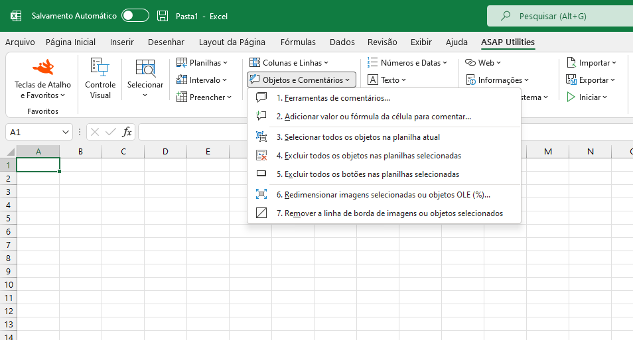Open the Importar dropdown
This screenshot has height=340, width=633.
pyautogui.click(x=591, y=62)
